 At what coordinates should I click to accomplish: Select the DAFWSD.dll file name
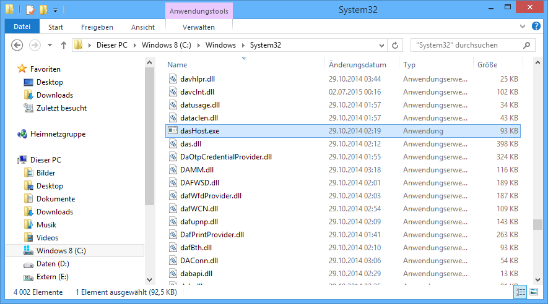tap(199, 183)
